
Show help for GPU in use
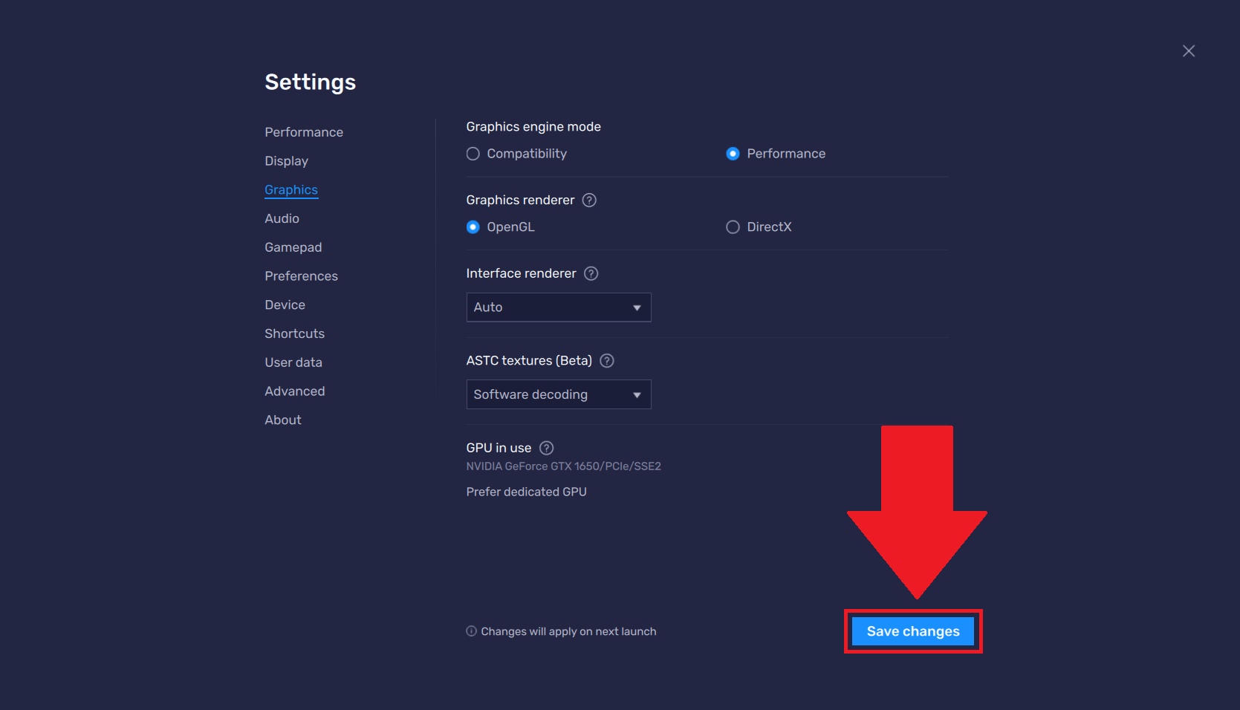point(547,448)
